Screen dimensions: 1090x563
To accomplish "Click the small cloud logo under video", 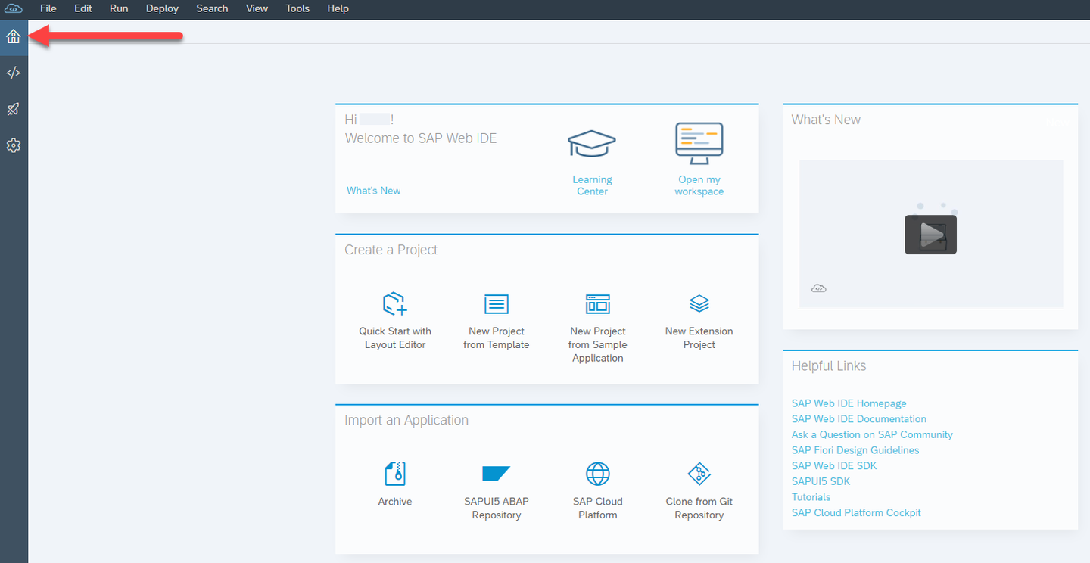I will 818,288.
